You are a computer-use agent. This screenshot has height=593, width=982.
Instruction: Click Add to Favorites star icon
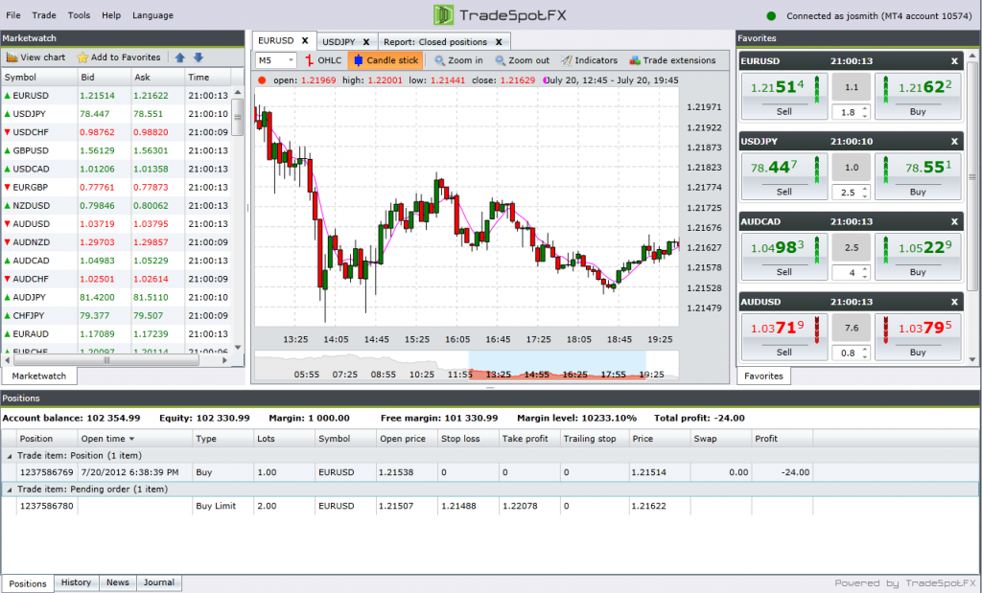point(82,57)
